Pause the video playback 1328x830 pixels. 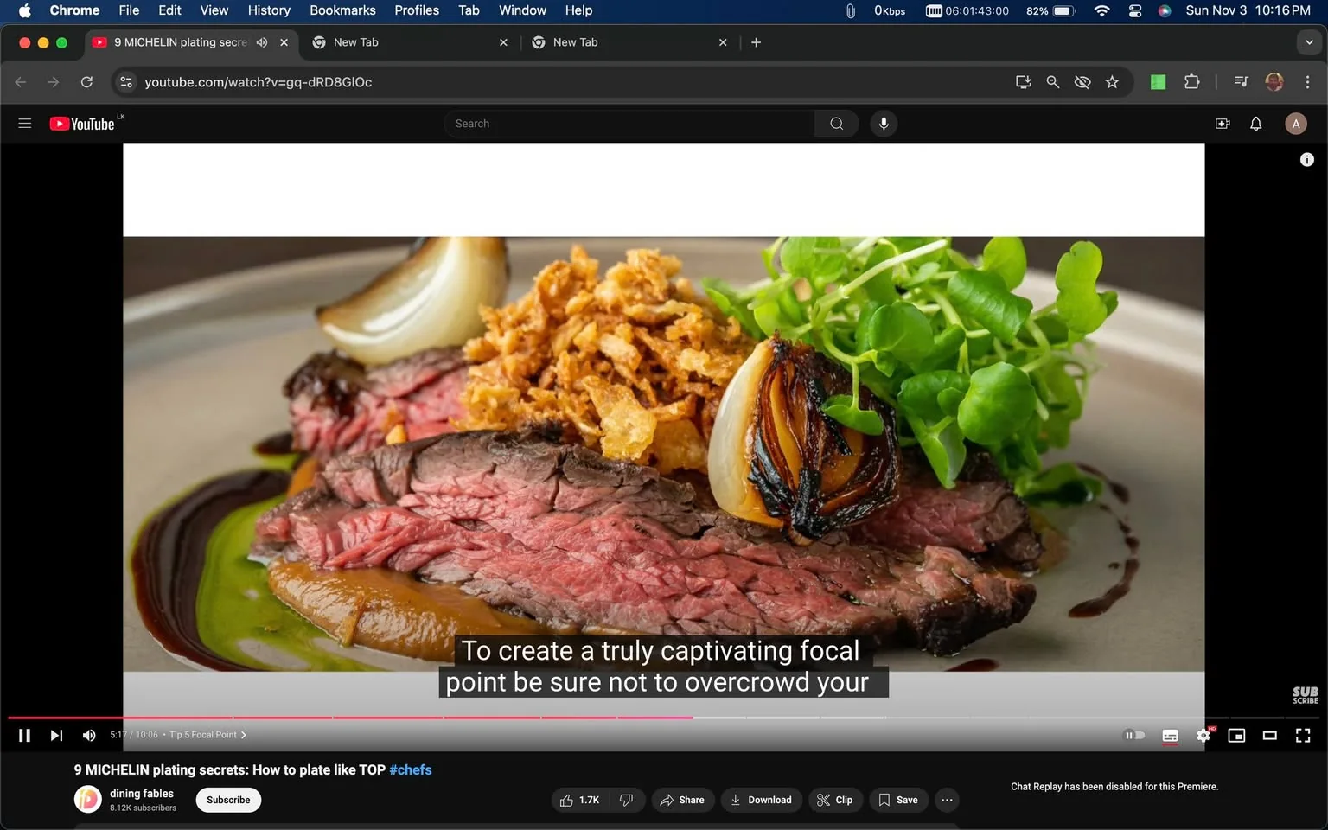pyautogui.click(x=24, y=735)
